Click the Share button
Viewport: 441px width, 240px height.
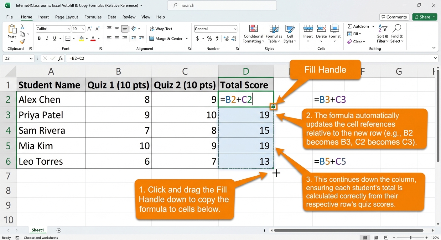[425, 17]
